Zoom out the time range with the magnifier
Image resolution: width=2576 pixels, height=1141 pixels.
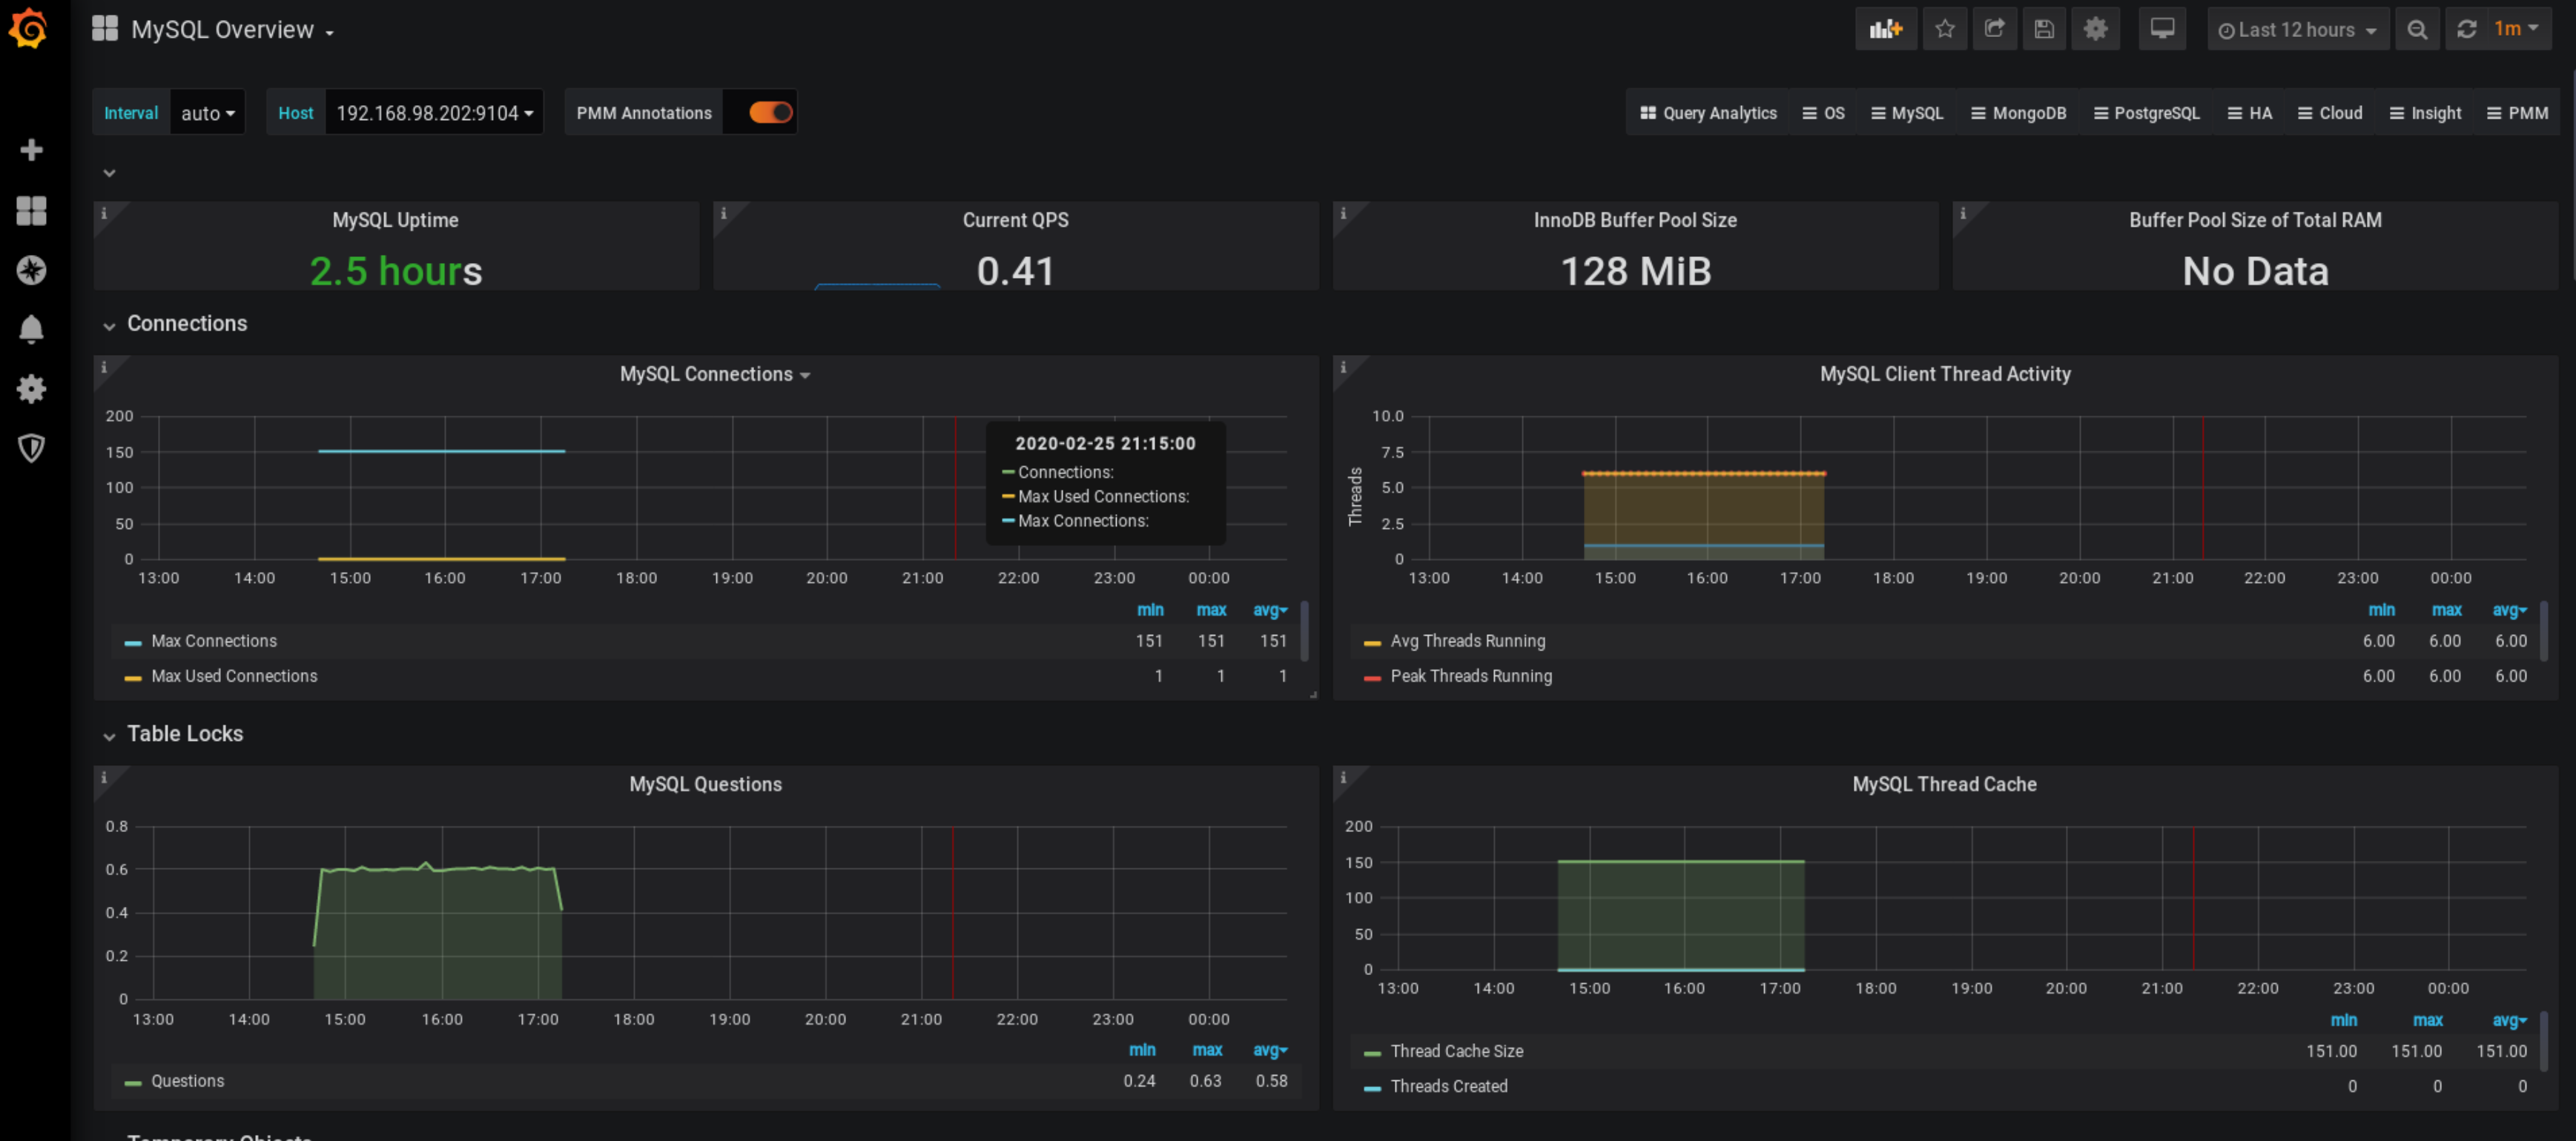pos(2418,29)
